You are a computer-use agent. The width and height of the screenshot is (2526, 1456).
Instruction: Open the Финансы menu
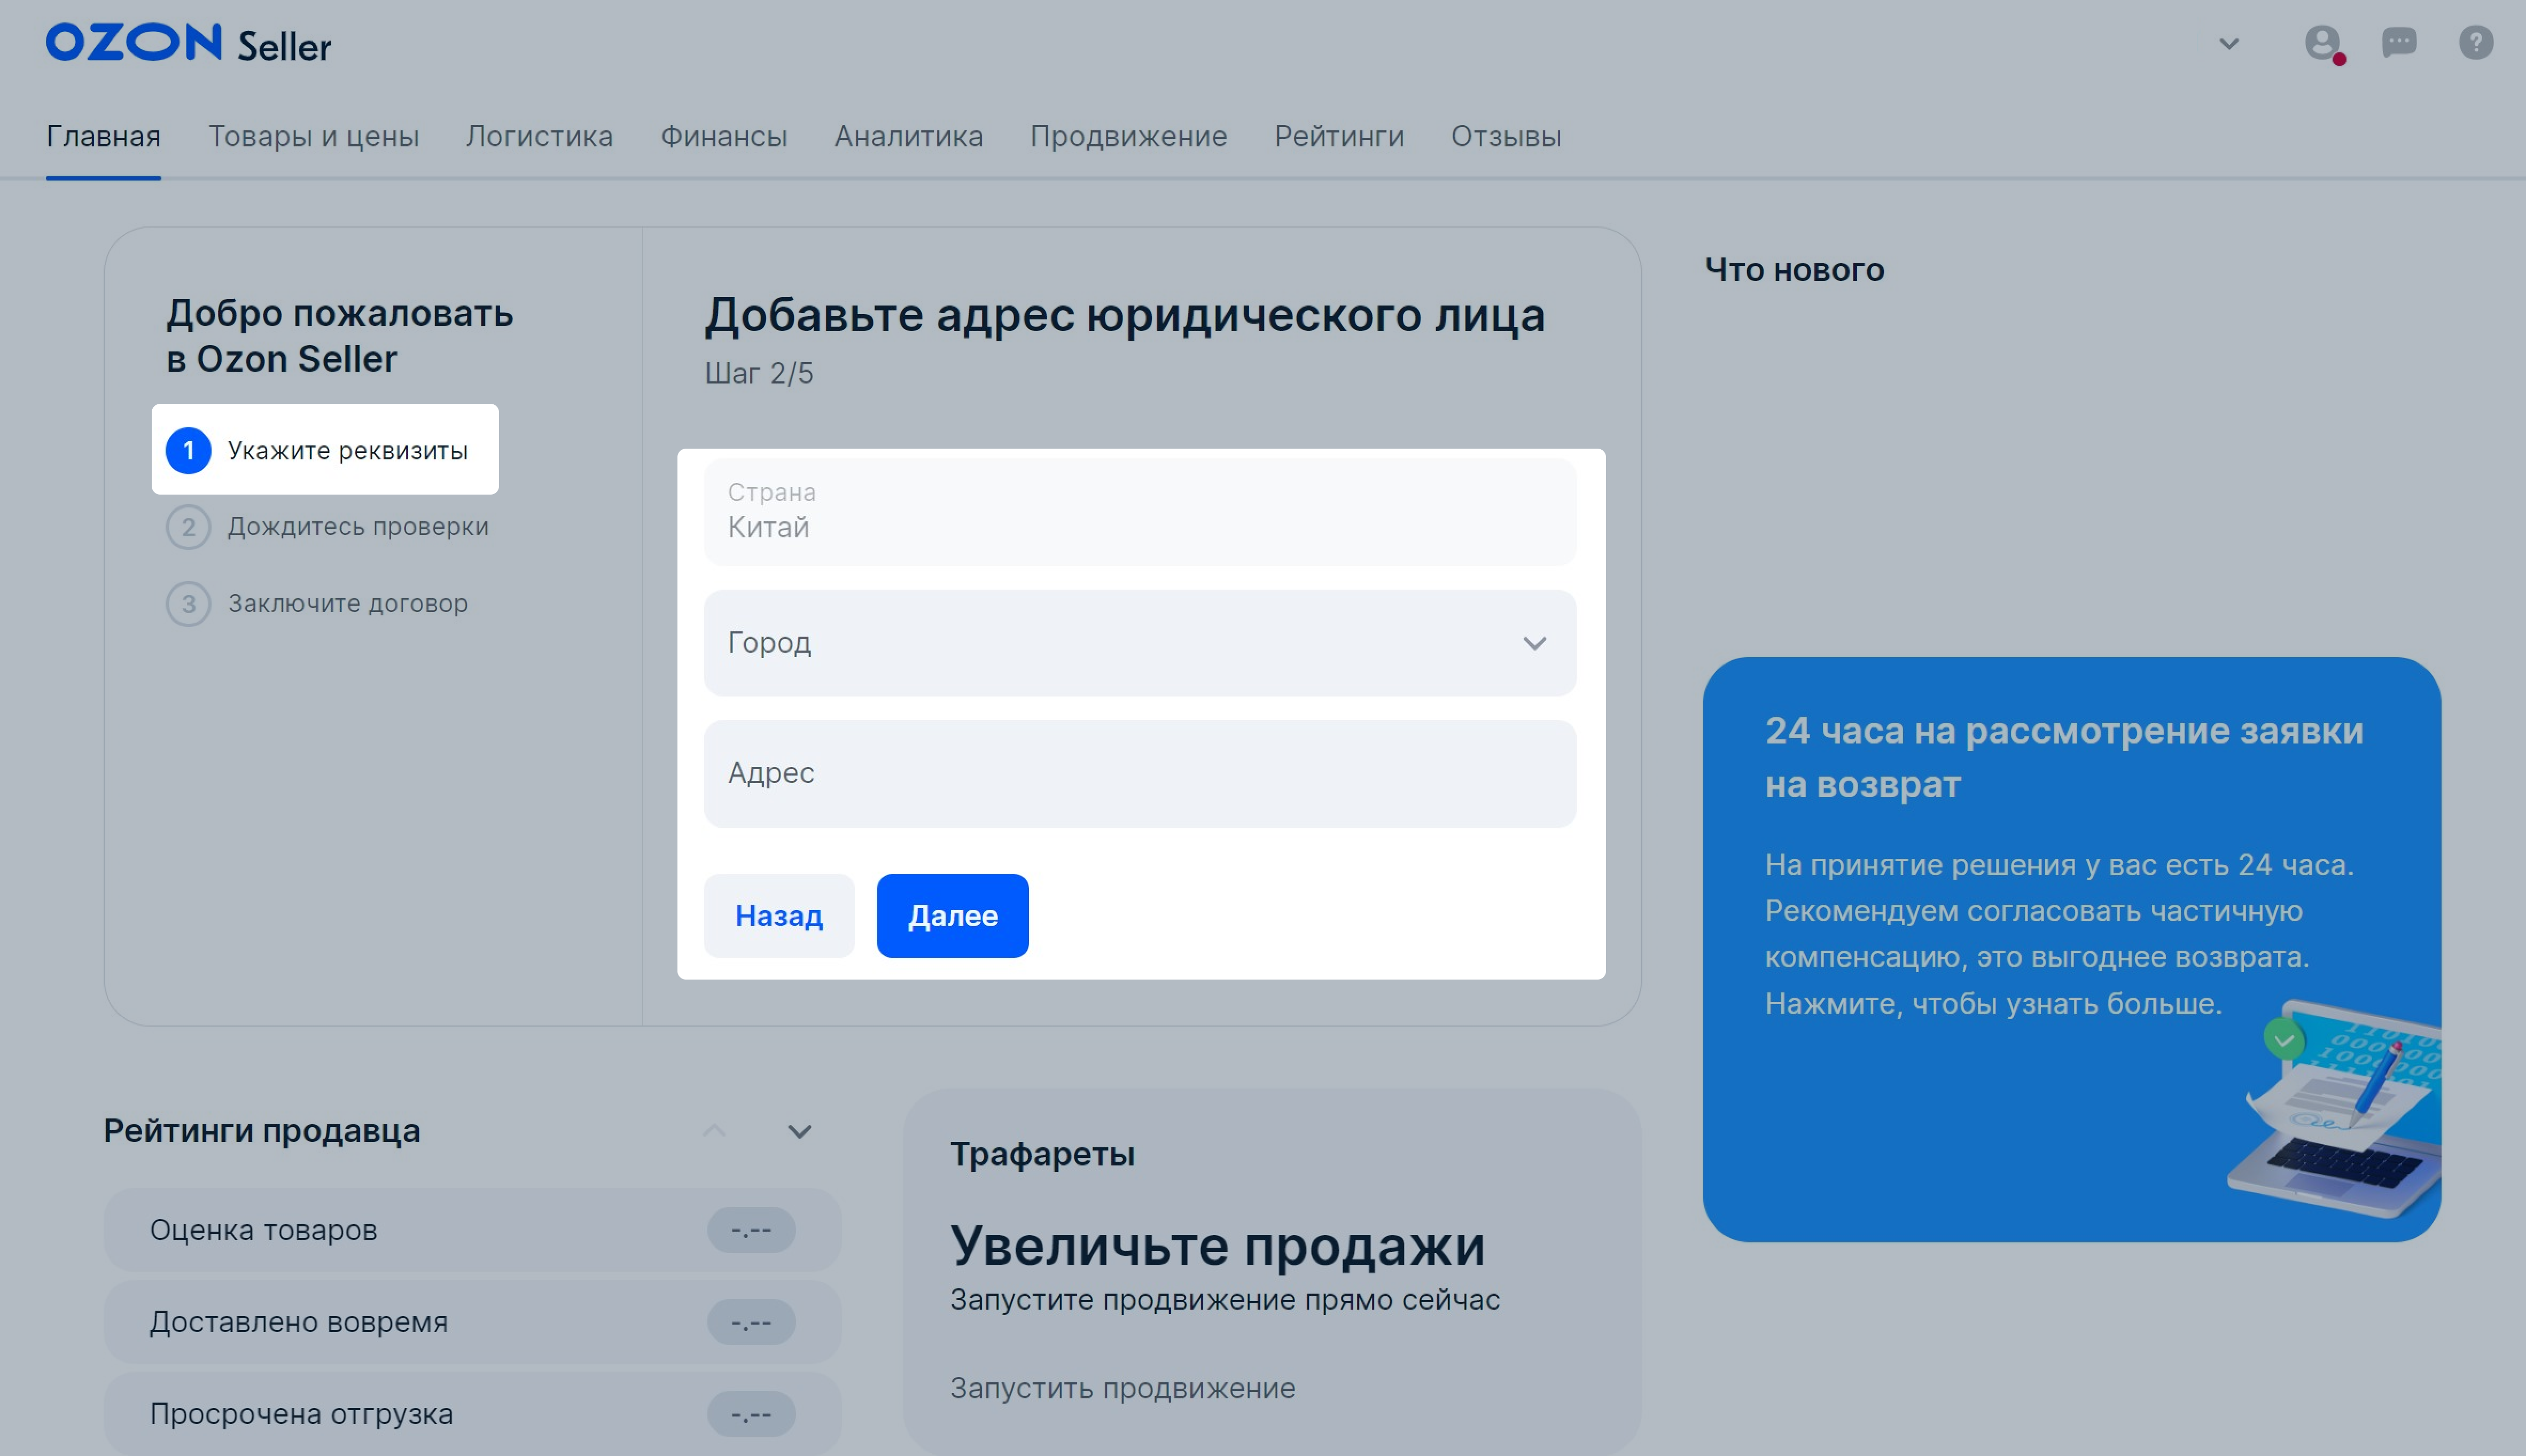724,136
